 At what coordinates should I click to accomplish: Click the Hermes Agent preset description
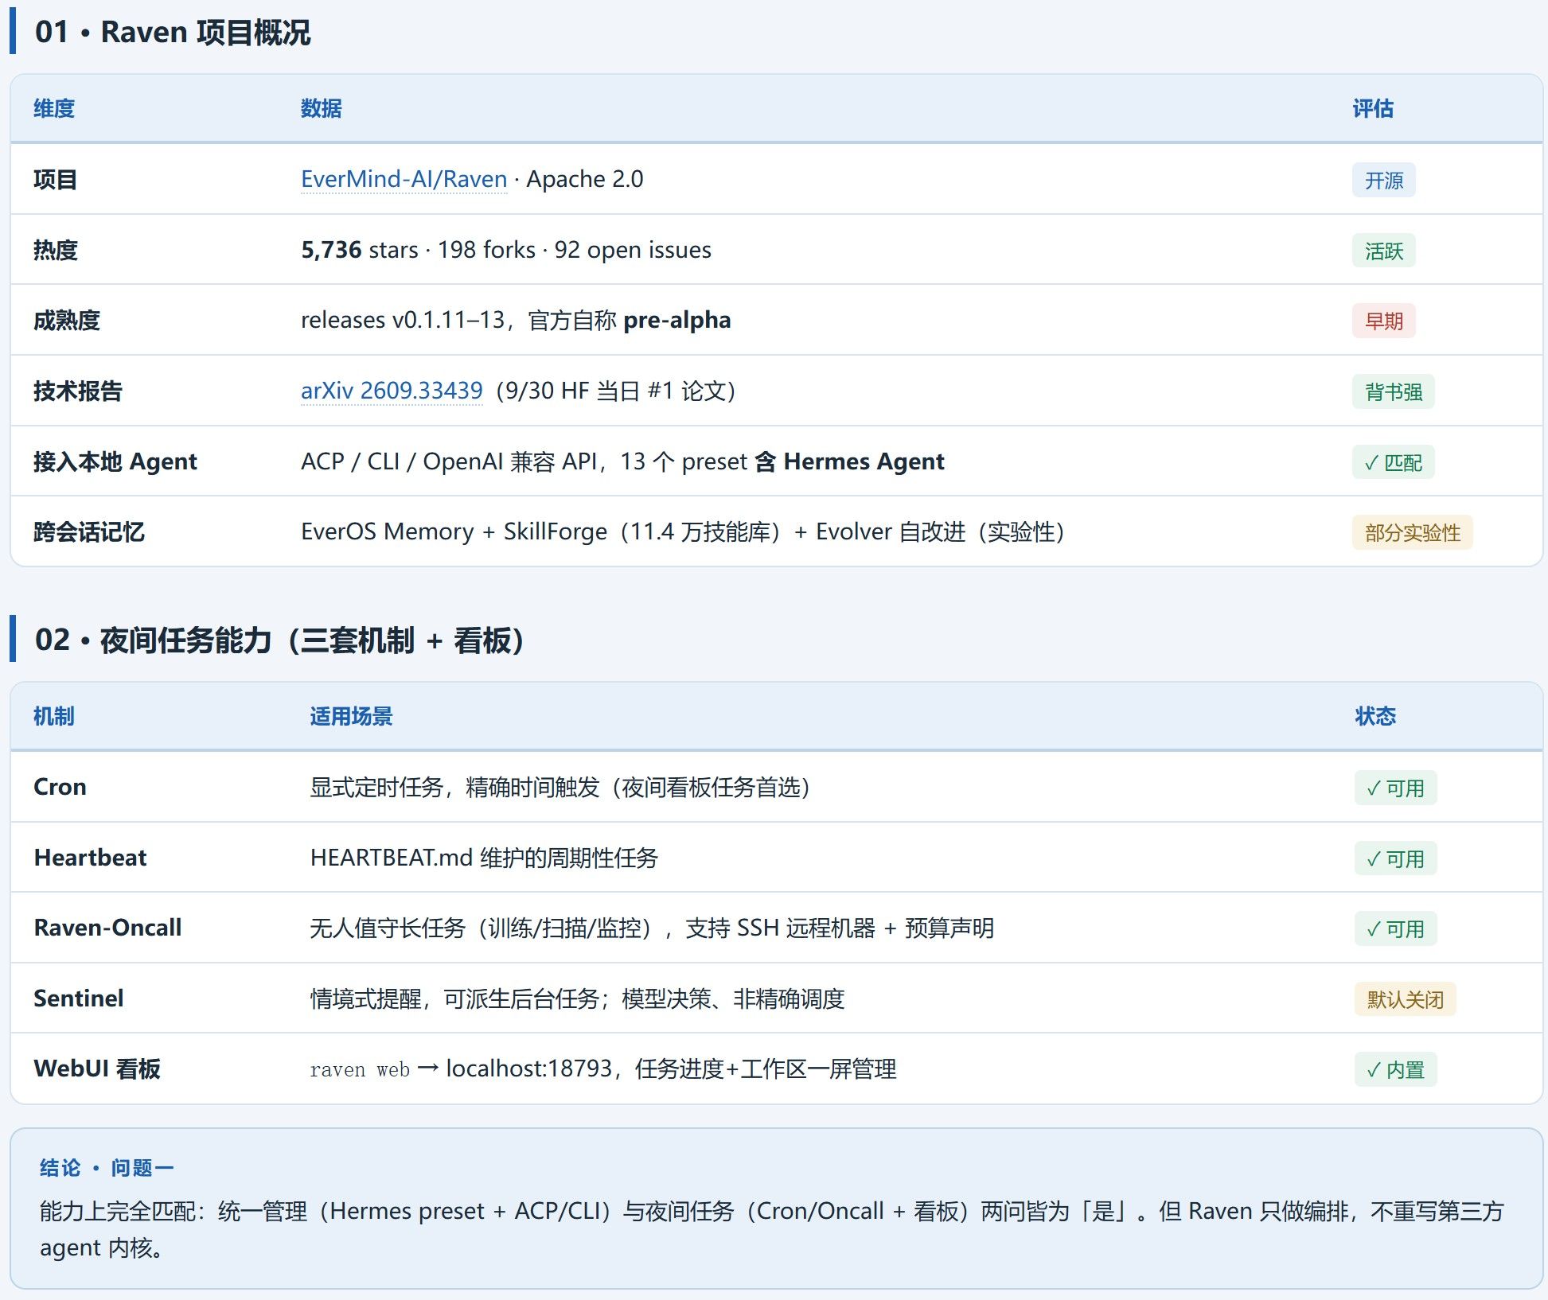pyautogui.click(x=622, y=461)
